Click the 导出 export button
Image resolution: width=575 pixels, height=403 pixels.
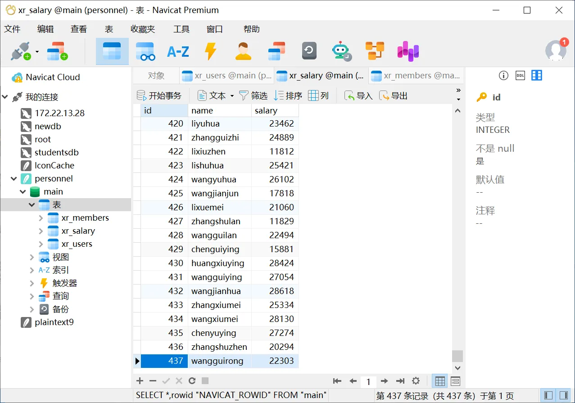click(393, 95)
